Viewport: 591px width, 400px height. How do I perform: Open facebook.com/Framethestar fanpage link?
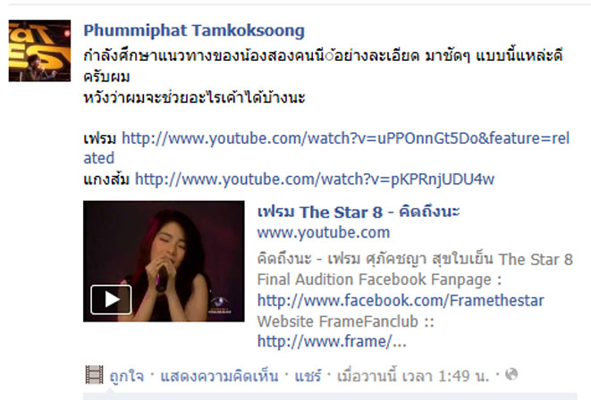click(401, 301)
